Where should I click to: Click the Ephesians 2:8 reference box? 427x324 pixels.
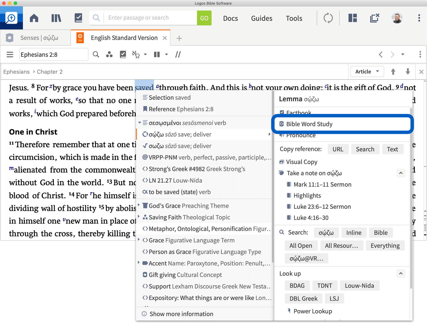[x=54, y=55]
